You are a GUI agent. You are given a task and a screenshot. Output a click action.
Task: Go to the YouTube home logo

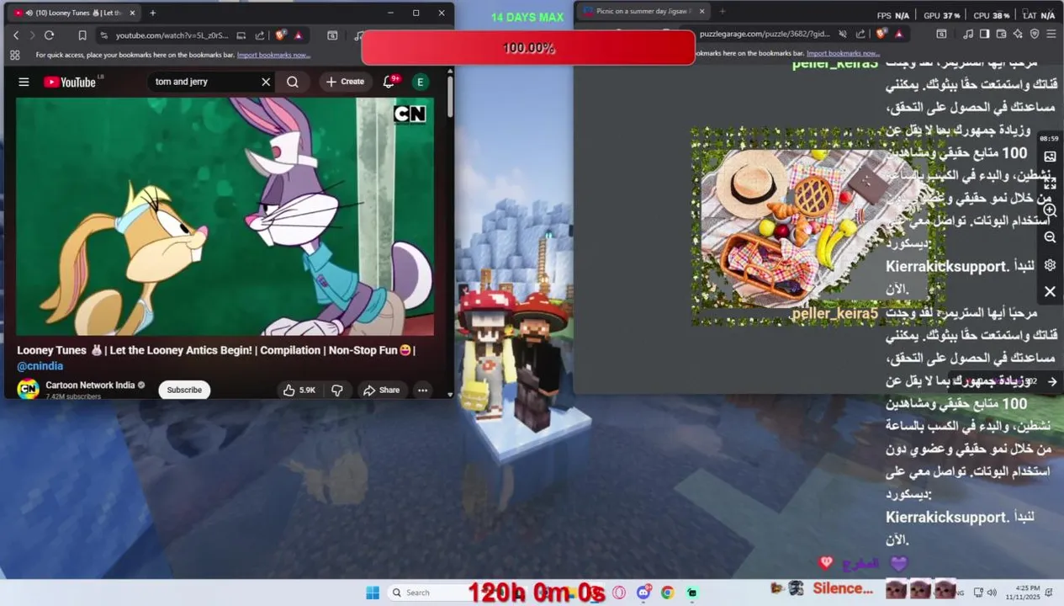point(70,82)
